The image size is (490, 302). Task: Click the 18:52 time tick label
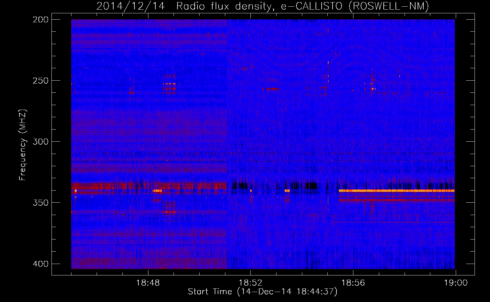pyautogui.click(x=250, y=283)
